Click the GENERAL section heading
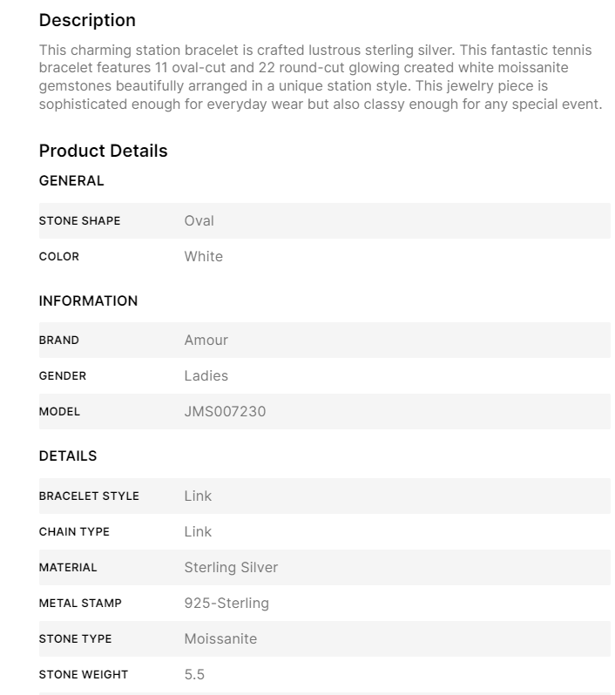Screen dimensions: 615x695 [x=71, y=181]
